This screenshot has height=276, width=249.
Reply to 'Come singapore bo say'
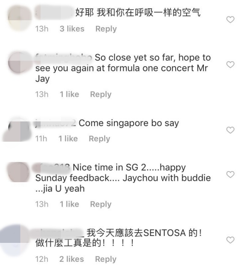[99, 139]
